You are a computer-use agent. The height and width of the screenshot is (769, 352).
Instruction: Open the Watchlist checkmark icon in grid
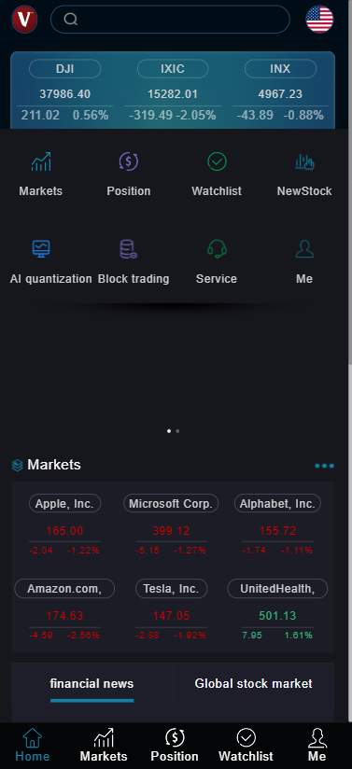pos(217,161)
